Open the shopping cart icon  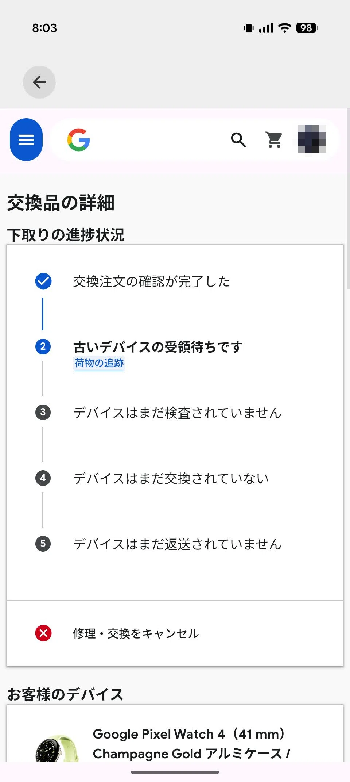tap(274, 139)
